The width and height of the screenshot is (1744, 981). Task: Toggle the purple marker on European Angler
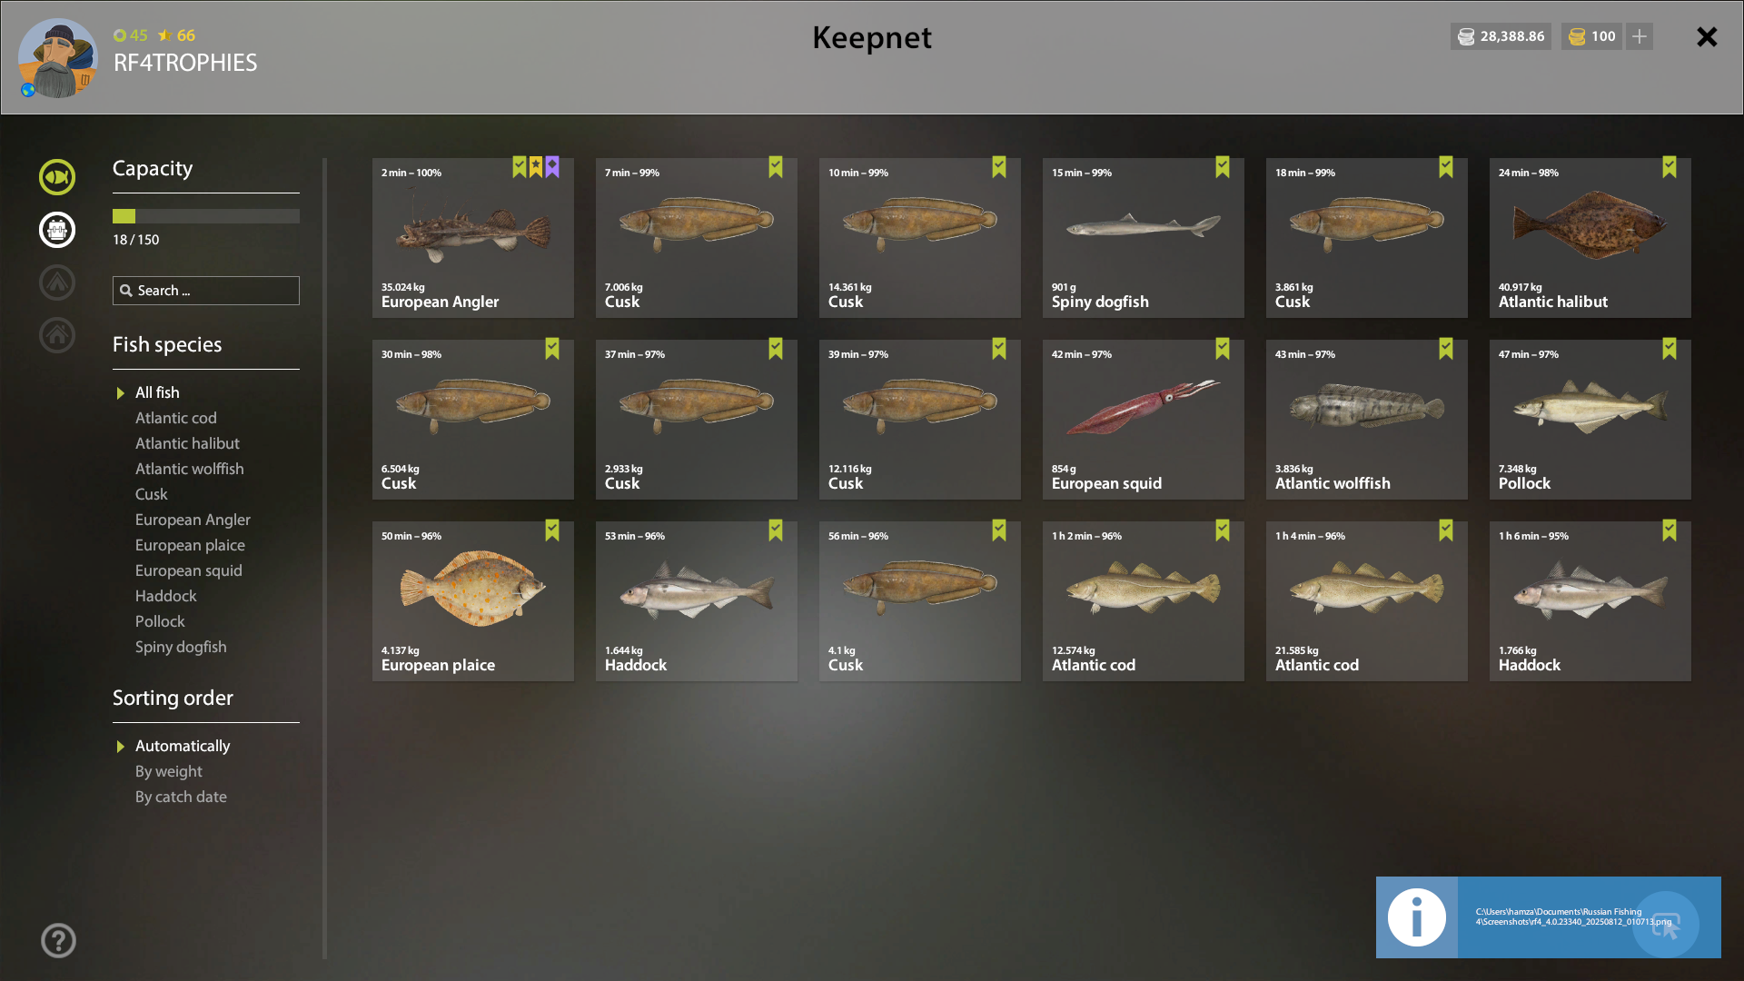pos(552,167)
